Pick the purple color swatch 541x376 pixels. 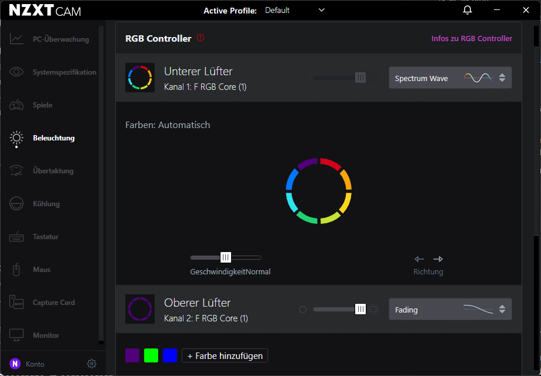(x=132, y=355)
